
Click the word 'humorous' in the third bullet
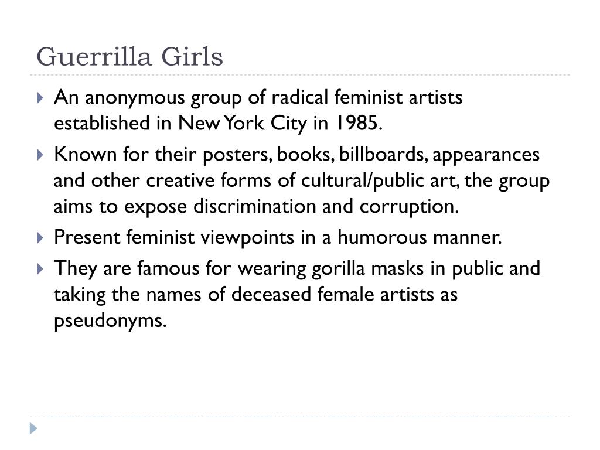pyautogui.click(x=382, y=237)
